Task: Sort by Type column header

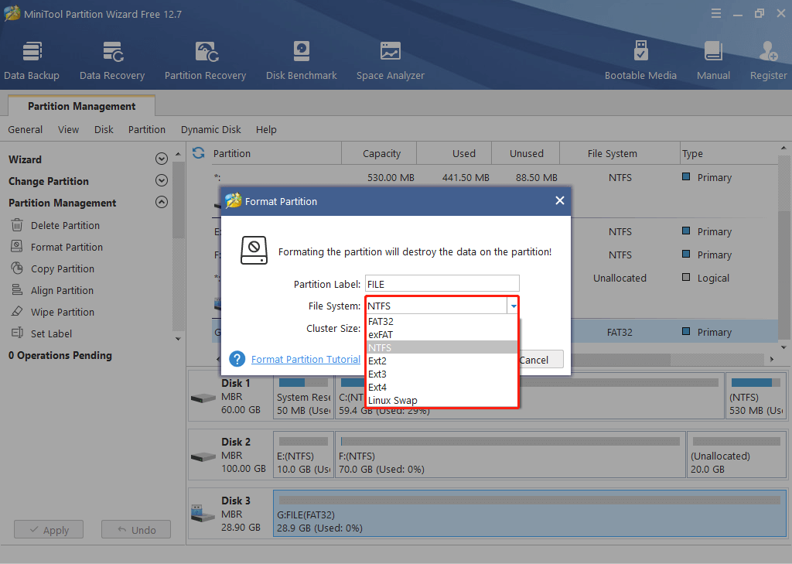Action: (x=729, y=153)
